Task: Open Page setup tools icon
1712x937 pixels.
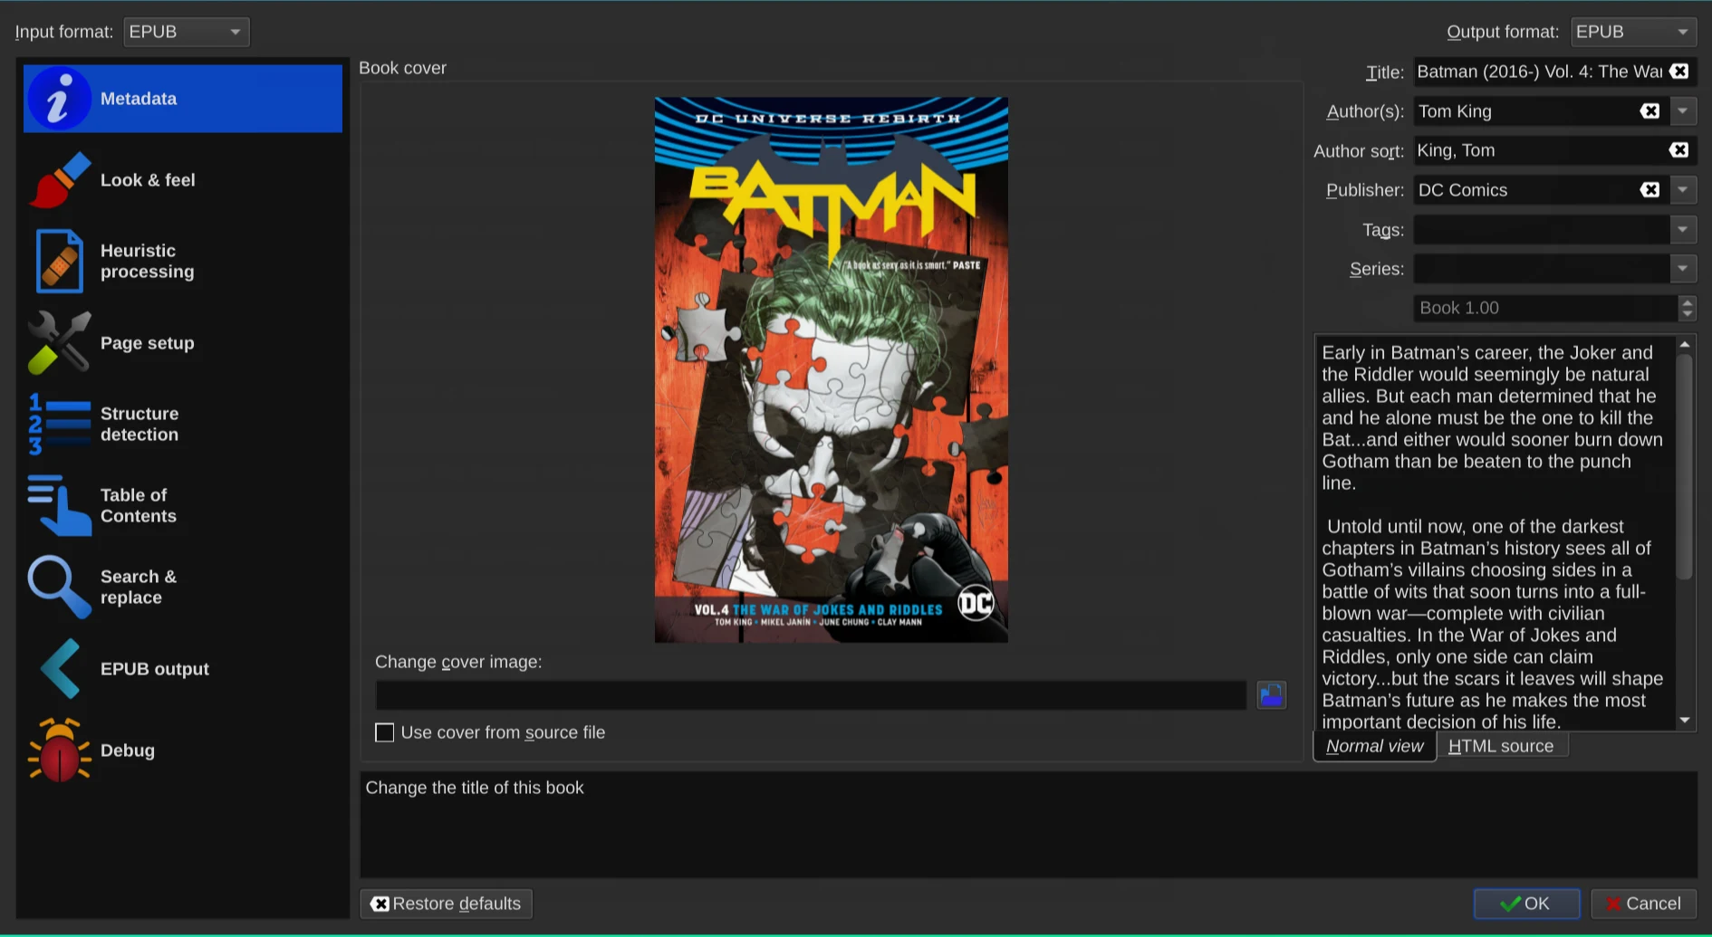Action: pyautogui.click(x=59, y=343)
